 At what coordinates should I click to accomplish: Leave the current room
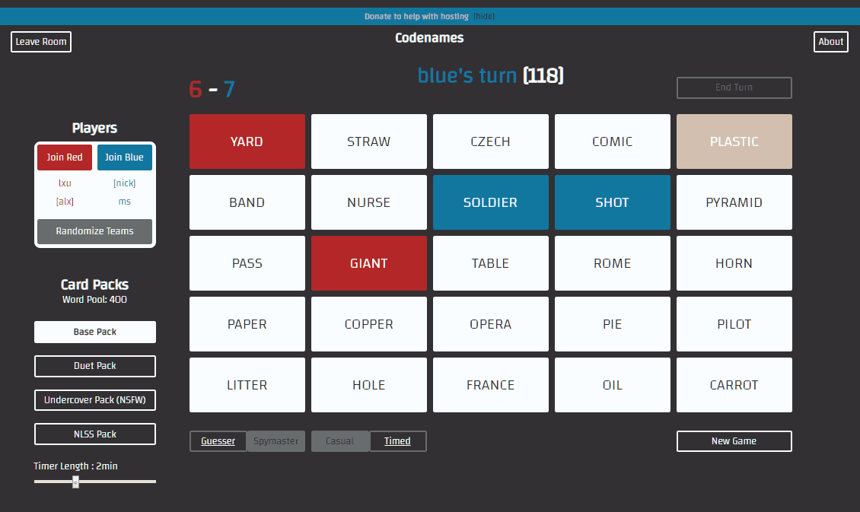[41, 42]
